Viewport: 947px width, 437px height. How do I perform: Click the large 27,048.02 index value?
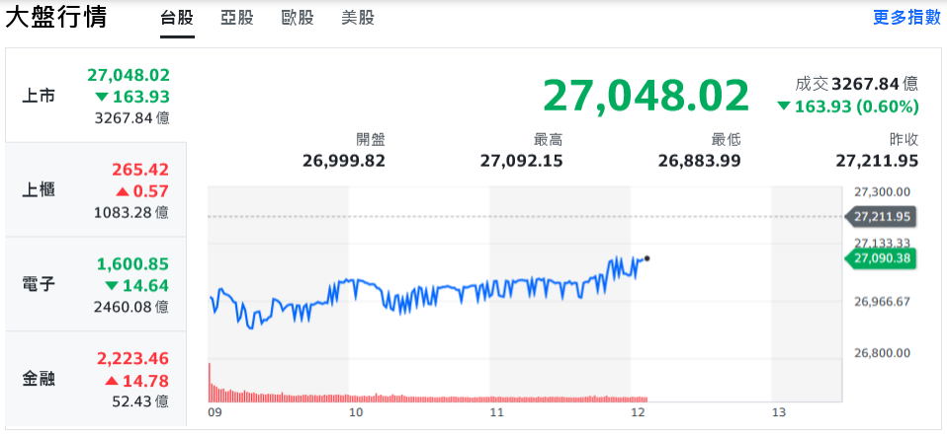(646, 96)
